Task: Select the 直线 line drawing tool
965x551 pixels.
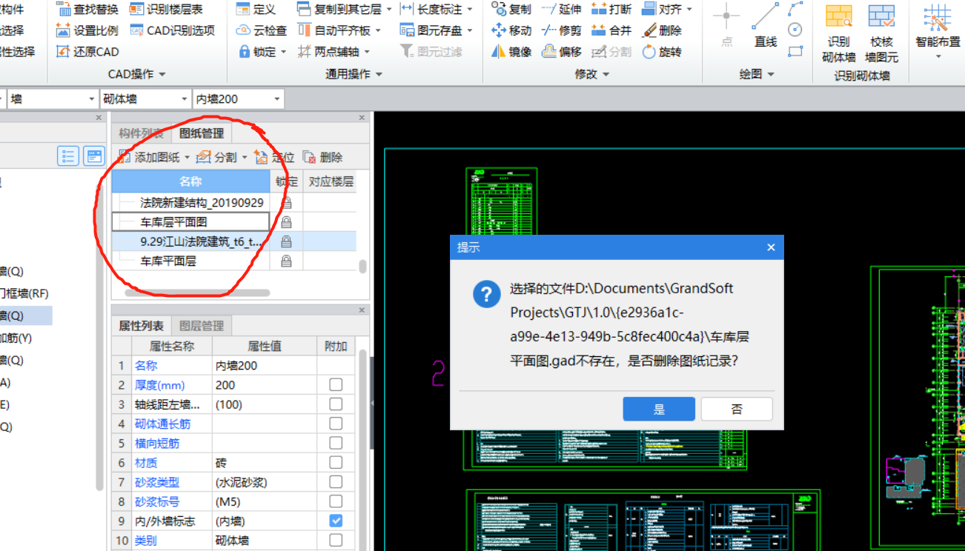Action: (x=765, y=26)
